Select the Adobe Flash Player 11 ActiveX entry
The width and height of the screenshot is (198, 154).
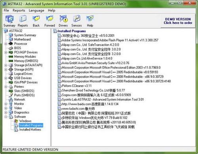click(110, 40)
